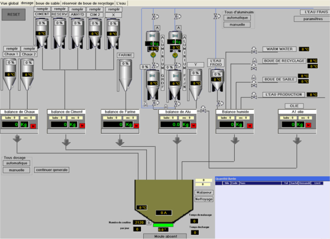Switch to the Vue global tab

click(x=10, y=3)
